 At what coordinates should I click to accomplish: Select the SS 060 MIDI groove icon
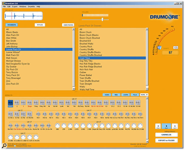[10, 137]
